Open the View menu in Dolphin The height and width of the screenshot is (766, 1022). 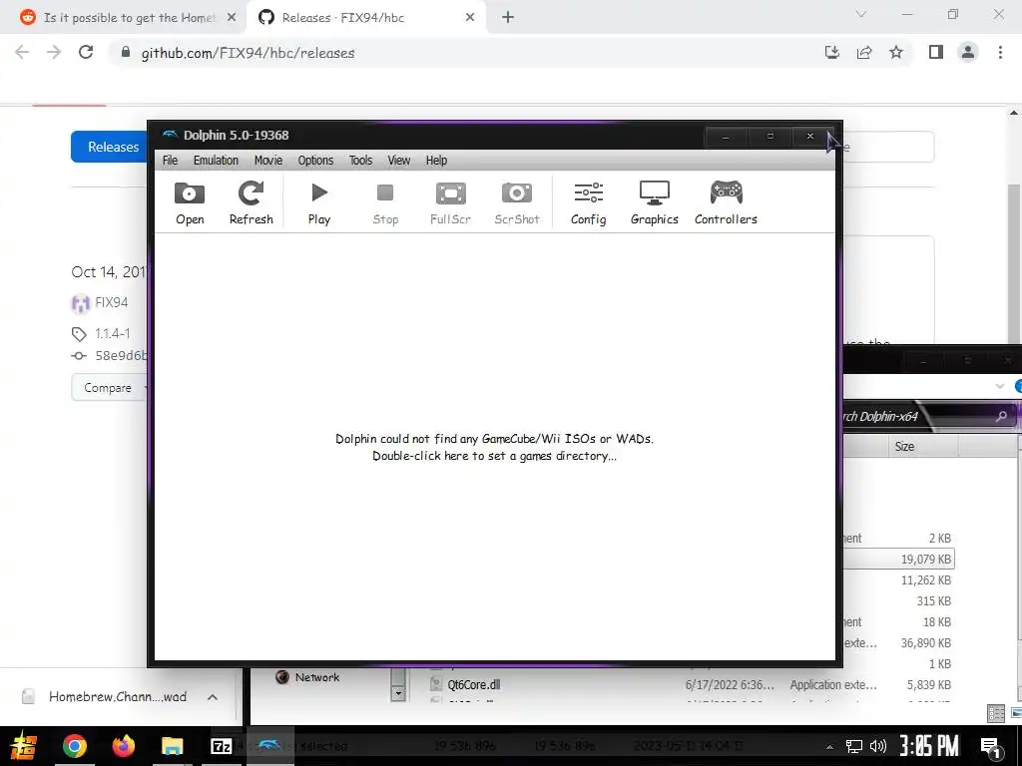tap(399, 161)
